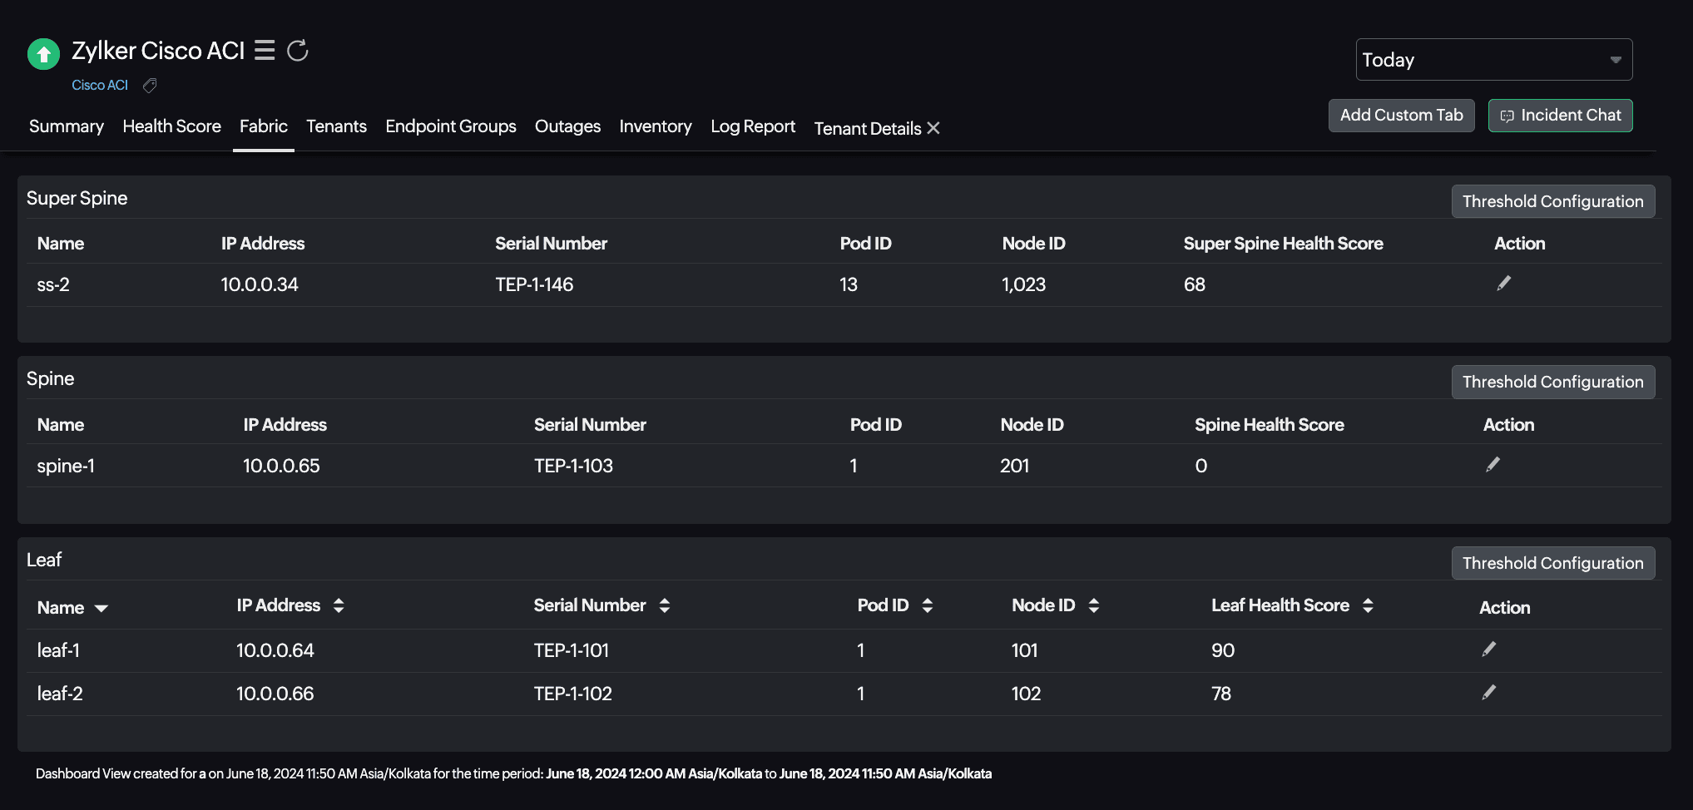Open Incident Chat
The image size is (1693, 810).
(1560, 116)
